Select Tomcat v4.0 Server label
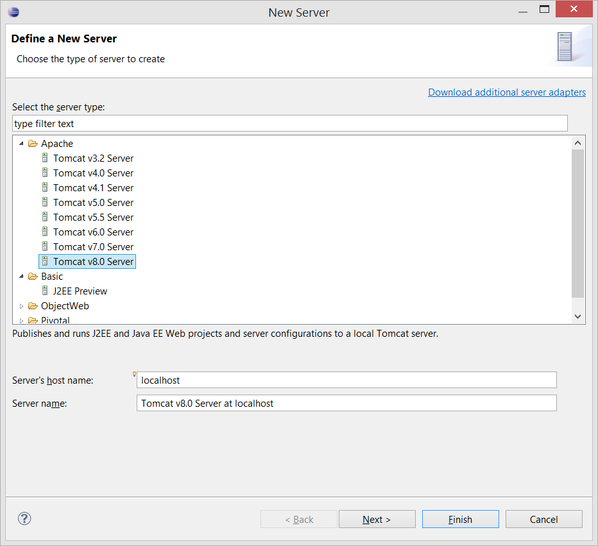The height and width of the screenshot is (546, 598). [x=94, y=173]
